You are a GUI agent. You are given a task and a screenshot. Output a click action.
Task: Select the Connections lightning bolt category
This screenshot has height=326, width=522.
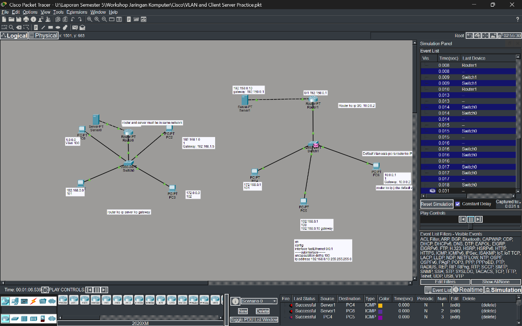[33, 301]
